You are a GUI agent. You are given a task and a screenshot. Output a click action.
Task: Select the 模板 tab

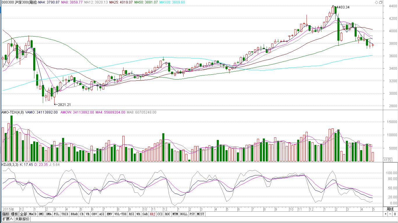15,214
